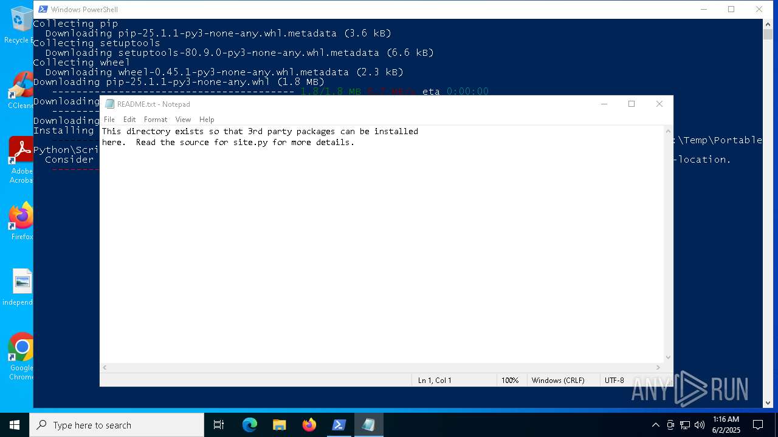The width and height of the screenshot is (778, 437).
Task: Place cursor on the word 'site.py'
Action: [x=250, y=142]
